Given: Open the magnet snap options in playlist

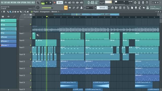Looking at the screenshot, I should [x=4, y=12].
